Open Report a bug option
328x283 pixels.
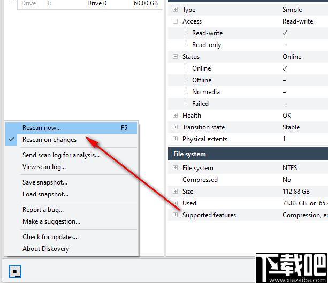pyautogui.click(x=71, y=210)
